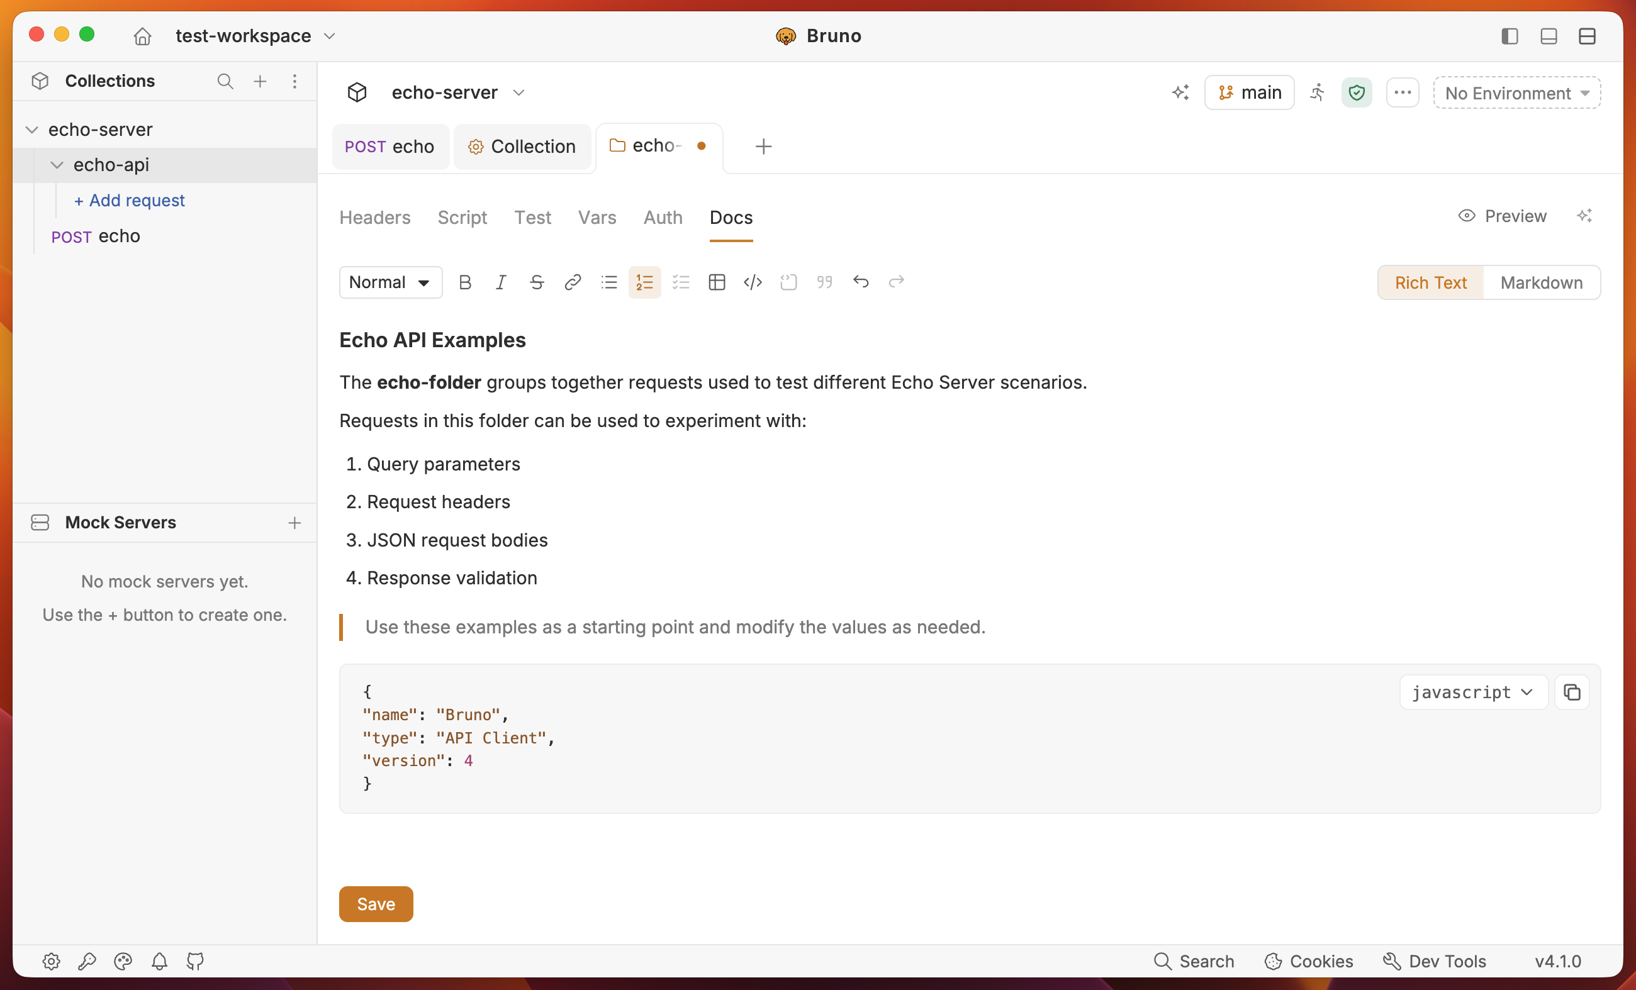Screen dimensions: 1636x990
Task: Insert inline code formatting
Action: (x=753, y=282)
